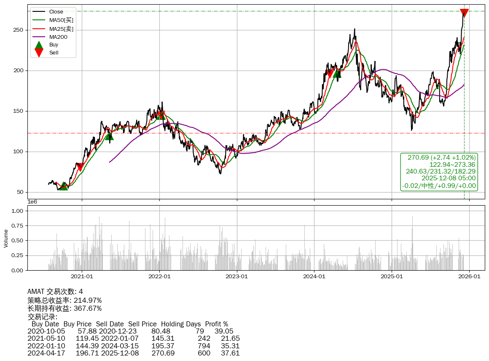Click the Profit % column header
489x361 pixels.
tap(216, 324)
